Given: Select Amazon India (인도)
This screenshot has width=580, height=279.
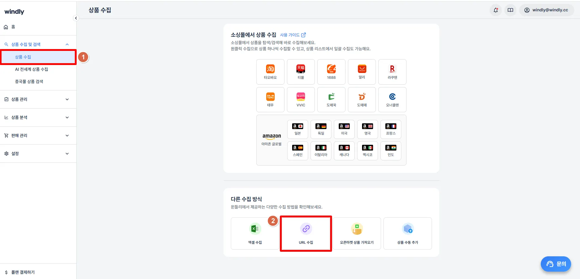Looking at the screenshot, I should tap(391, 151).
